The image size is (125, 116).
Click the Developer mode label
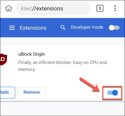click(87, 27)
